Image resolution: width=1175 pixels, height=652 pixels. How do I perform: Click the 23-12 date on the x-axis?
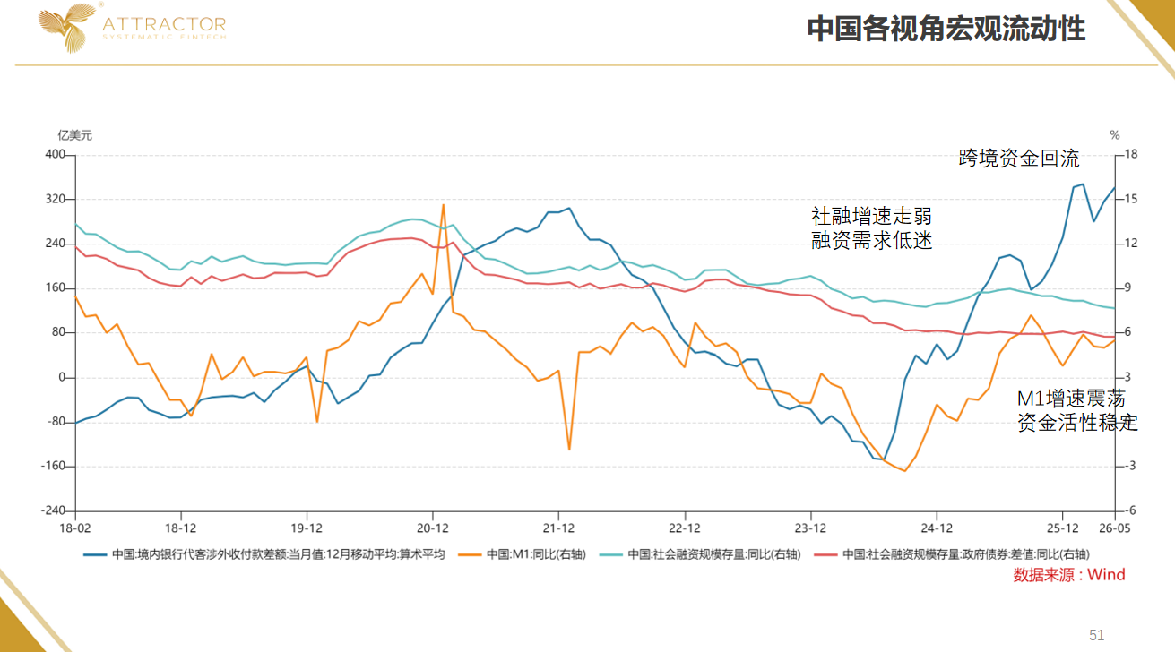810,528
